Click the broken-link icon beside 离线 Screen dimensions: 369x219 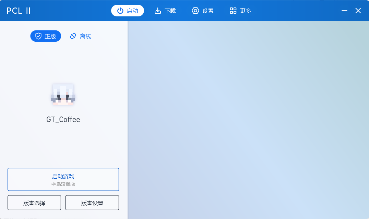(73, 36)
